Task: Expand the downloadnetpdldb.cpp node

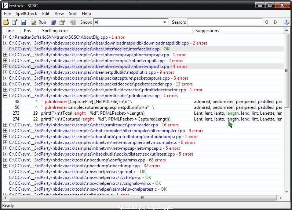Action: (x=5, y=43)
